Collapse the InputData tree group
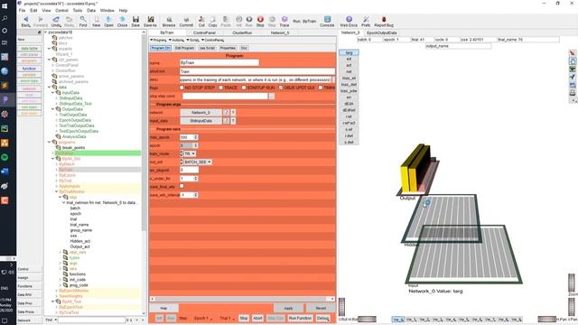578x325 pixels. (x=53, y=92)
